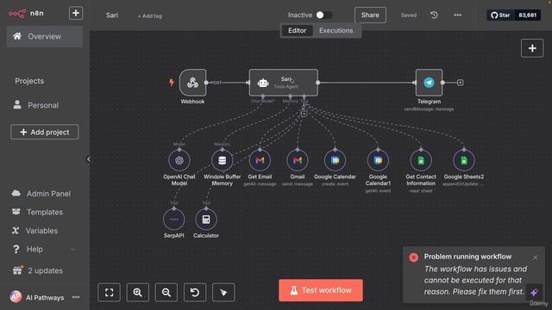Reset the canvas zoom
The height and width of the screenshot is (310, 552).
pyautogui.click(x=195, y=292)
